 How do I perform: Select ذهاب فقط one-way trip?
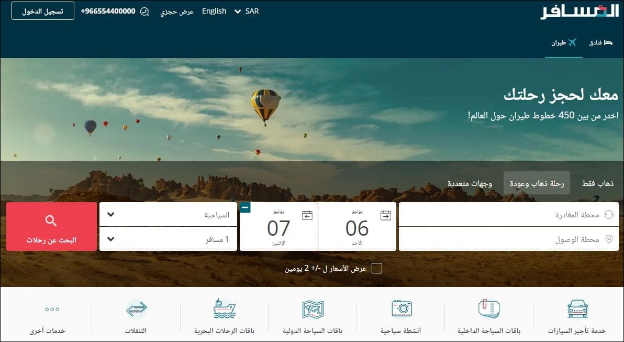pos(598,183)
